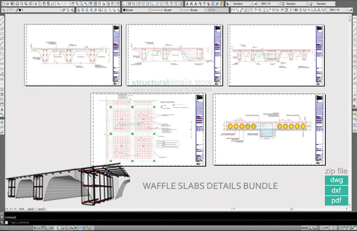The image size is (357, 231).
Task: Select the Multiline Text tool in left toolbar
Action: pyautogui.click(x=2, y=110)
